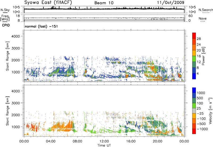This screenshot has height=147, width=213.
Task: Click the 04:00 time axis tick label
Action: pyautogui.click(x=51, y=141)
